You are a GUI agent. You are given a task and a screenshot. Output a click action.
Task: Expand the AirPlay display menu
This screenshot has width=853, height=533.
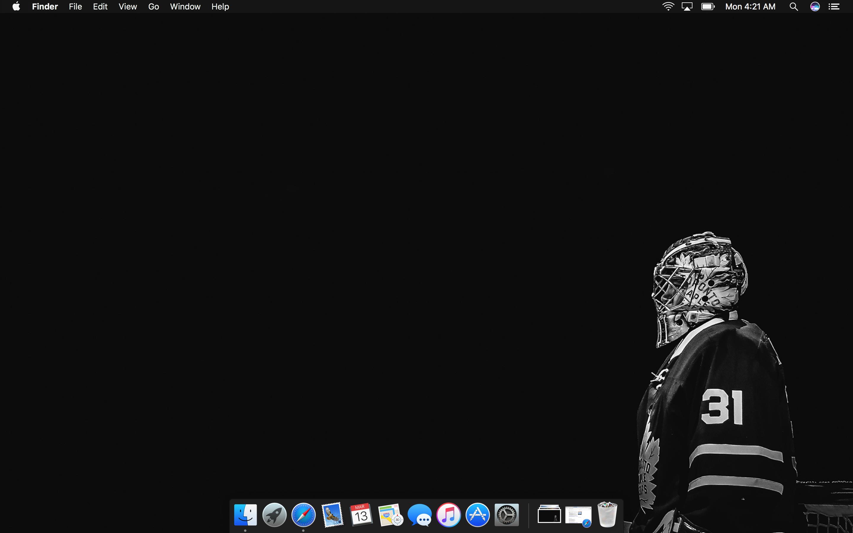point(687,7)
